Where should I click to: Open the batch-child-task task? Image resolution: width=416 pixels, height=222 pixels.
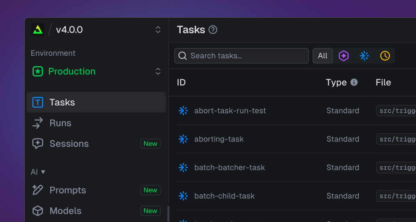pos(224,196)
